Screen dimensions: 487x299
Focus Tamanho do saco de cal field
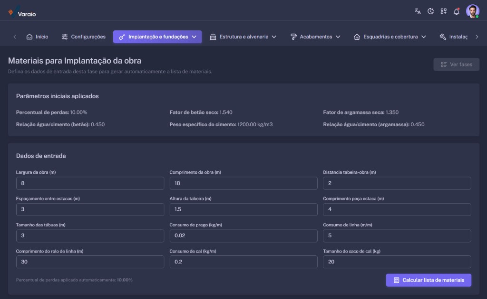tap(397, 262)
